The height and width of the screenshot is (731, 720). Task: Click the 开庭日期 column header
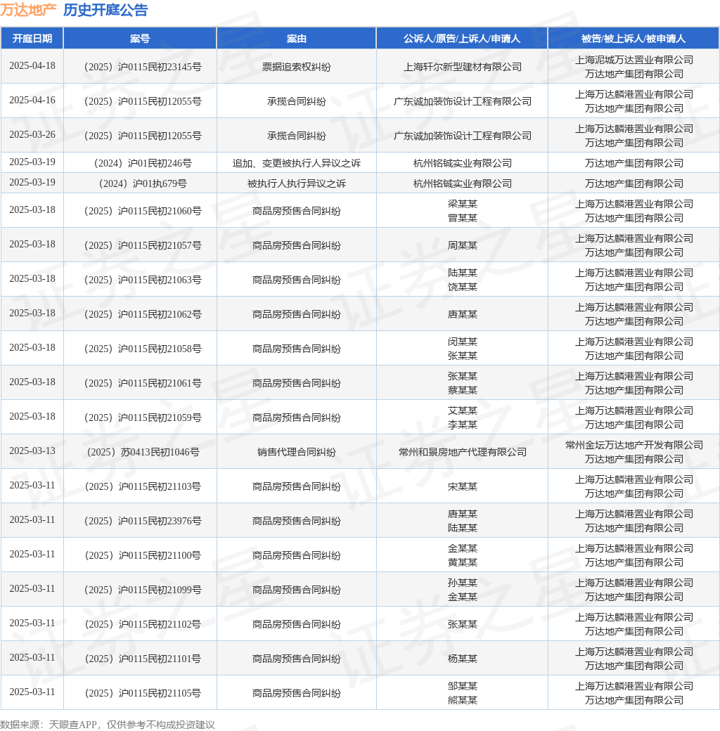(x=32, y=38)
